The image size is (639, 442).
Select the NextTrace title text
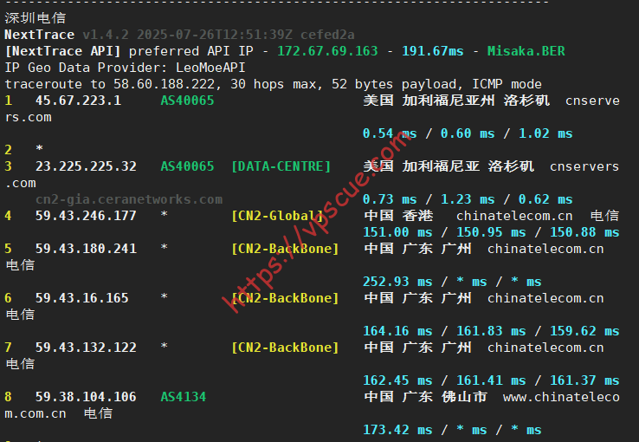[x=39, y=35]
